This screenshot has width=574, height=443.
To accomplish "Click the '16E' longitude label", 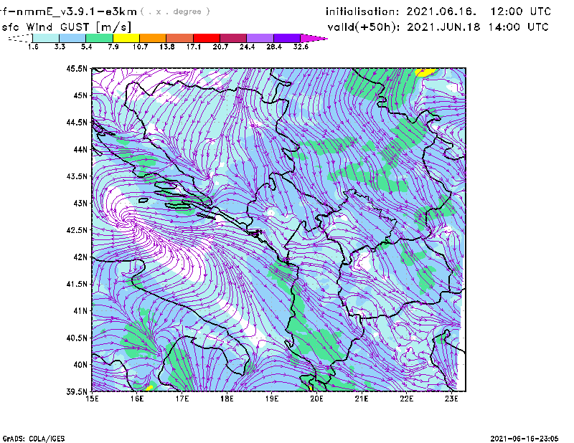I will pos(137,399).
